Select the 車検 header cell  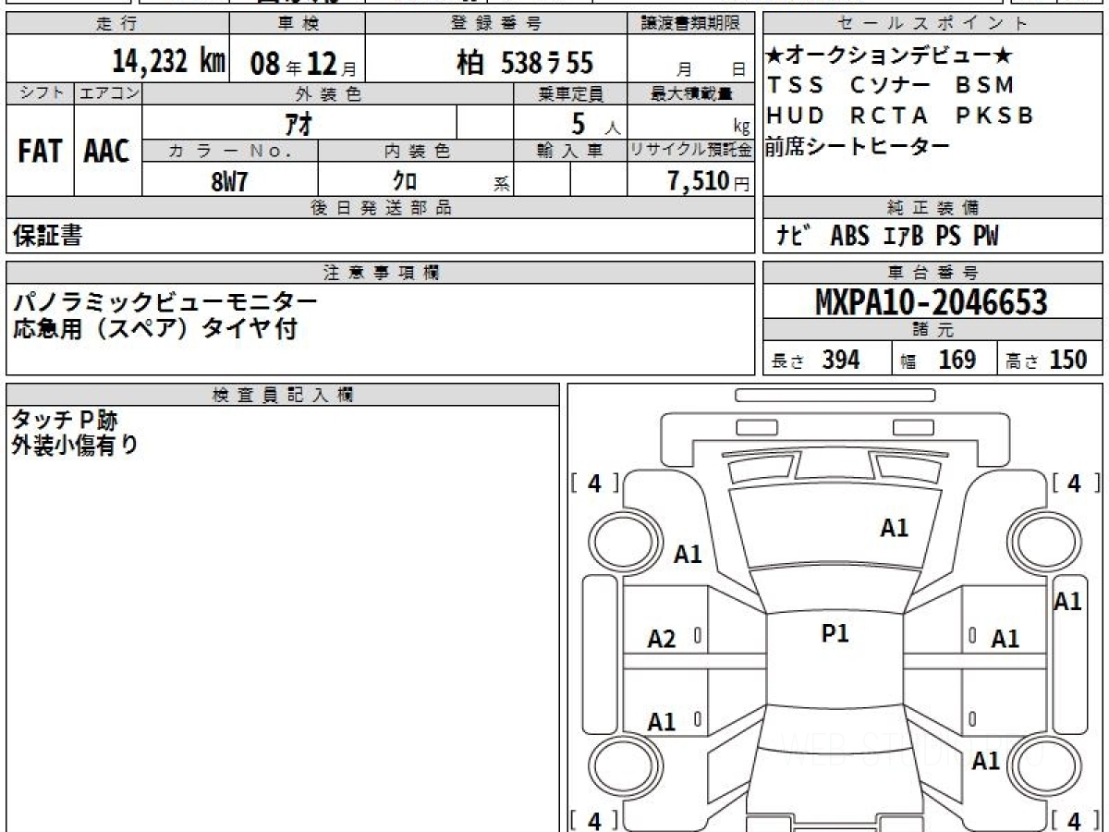coord(297,24)
